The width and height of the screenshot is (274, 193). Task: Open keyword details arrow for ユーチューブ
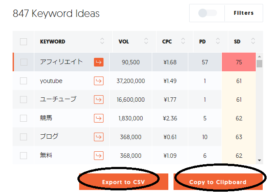click(x=99, y=100)
